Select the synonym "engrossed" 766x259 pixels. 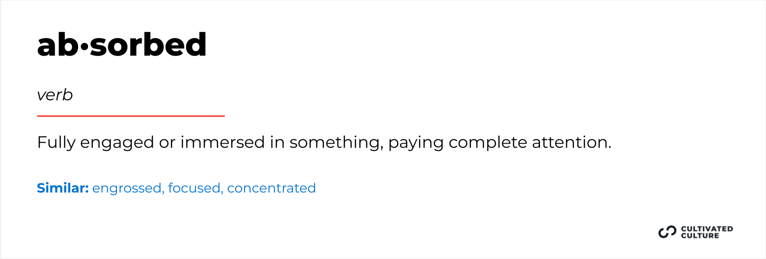pos(127,188)
